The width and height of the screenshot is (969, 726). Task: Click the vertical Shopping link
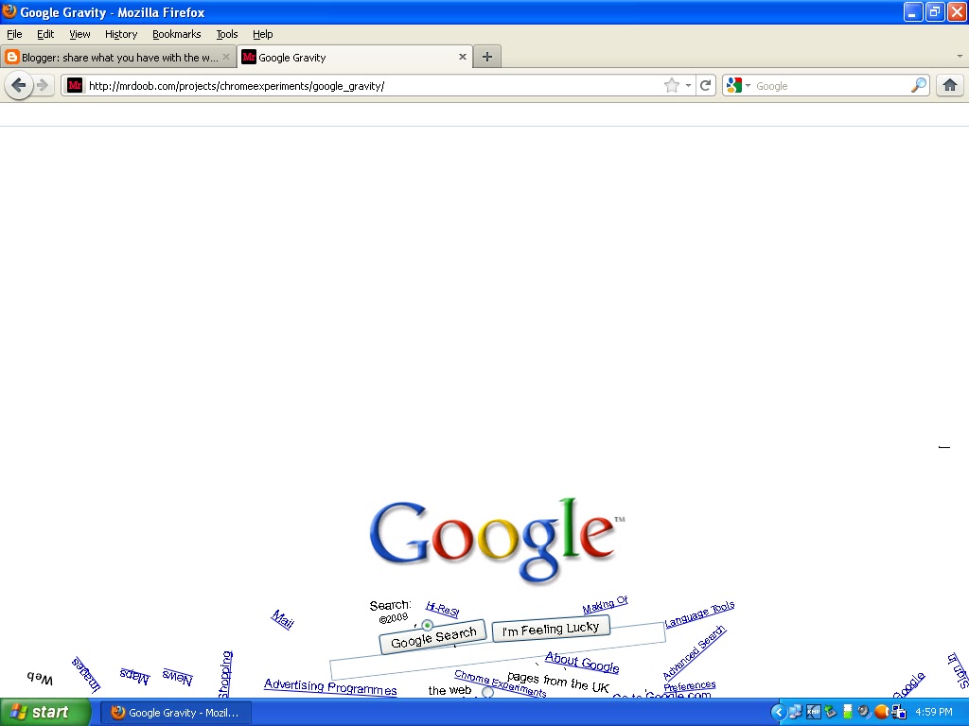tap(225, 673)
